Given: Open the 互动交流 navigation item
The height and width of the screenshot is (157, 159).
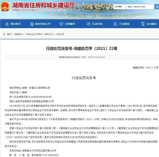Looking at the screenshot, I should click(95, 24).
